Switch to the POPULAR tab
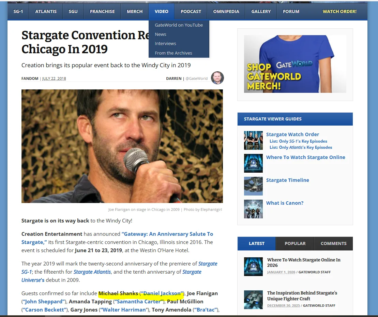This screenshot has height=317, width=378. 295,243
